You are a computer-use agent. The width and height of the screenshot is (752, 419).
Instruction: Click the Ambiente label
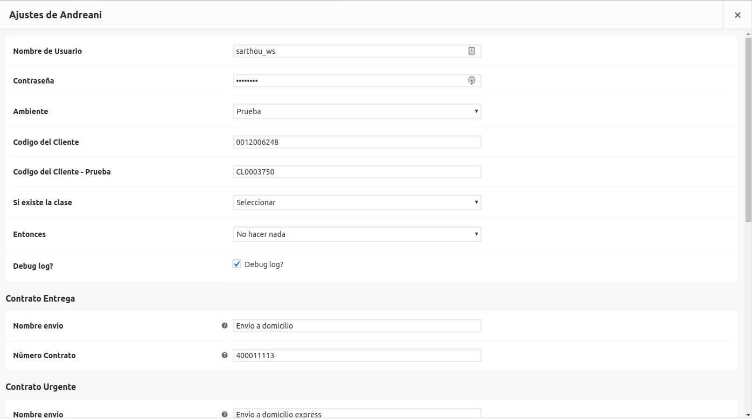point(31,111)
